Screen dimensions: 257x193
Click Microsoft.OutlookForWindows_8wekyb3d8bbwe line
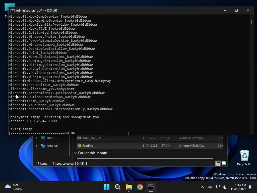(x=50, y=97)
